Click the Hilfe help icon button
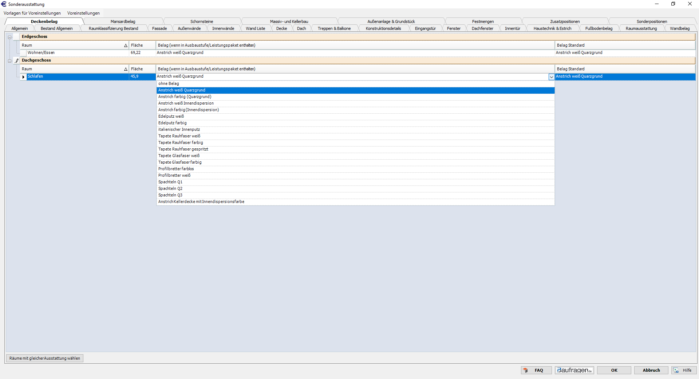Viewport: 699px width, 379px height. [676, 370]
